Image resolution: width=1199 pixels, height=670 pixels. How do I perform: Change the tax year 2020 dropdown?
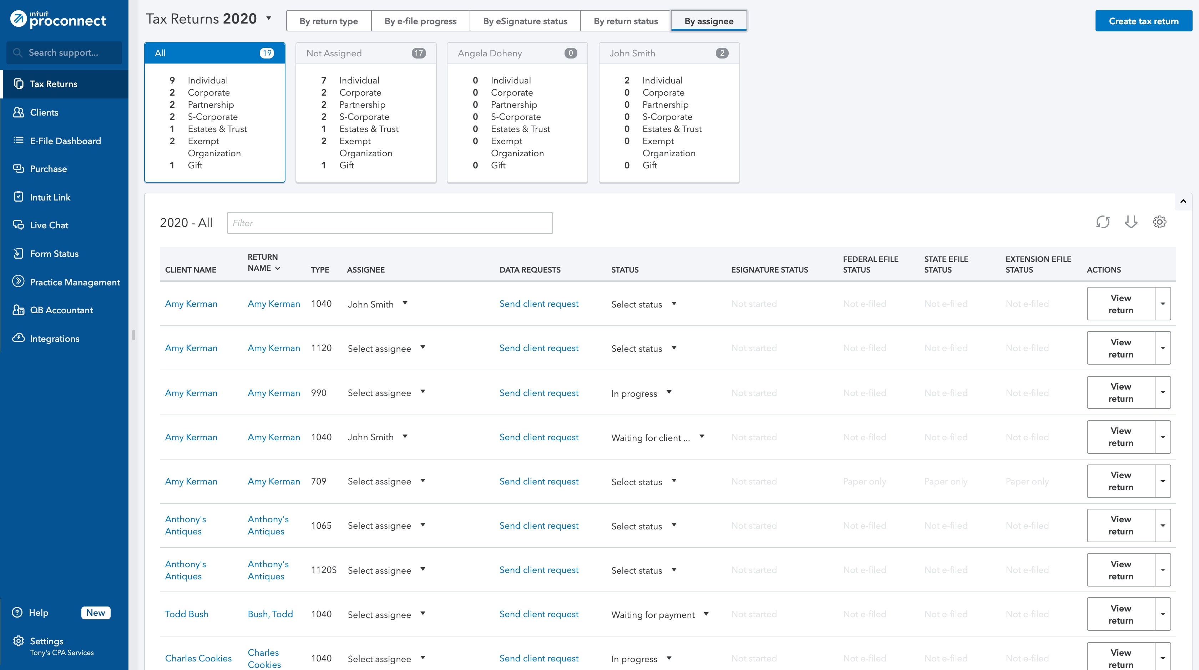(x=269, y=19)
